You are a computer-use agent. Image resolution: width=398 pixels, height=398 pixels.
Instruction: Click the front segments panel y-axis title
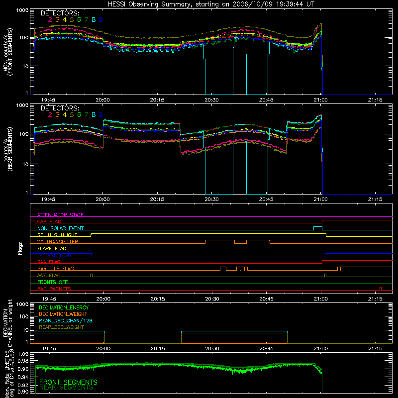point(7,52)
